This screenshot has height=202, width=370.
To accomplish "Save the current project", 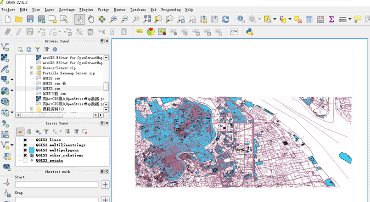I will [x=30, y=19].
